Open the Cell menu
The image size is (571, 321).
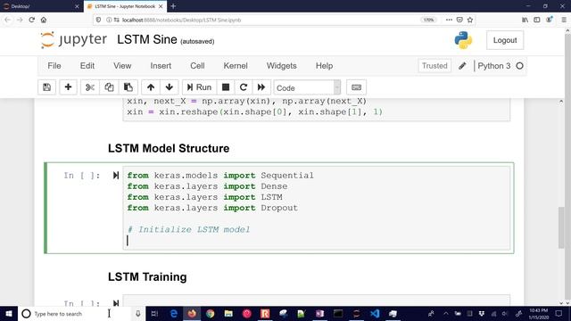point(197,66)
